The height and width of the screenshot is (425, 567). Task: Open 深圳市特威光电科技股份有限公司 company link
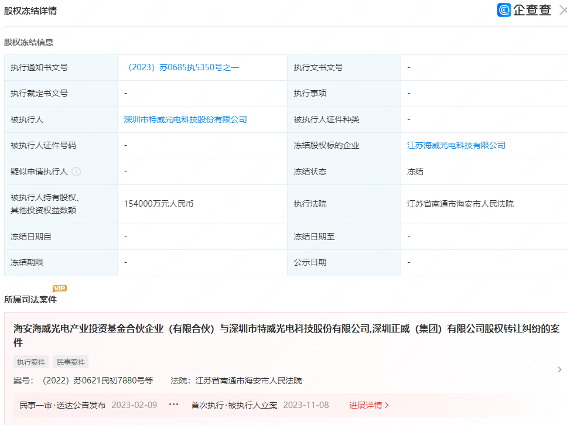coord(186,119)
